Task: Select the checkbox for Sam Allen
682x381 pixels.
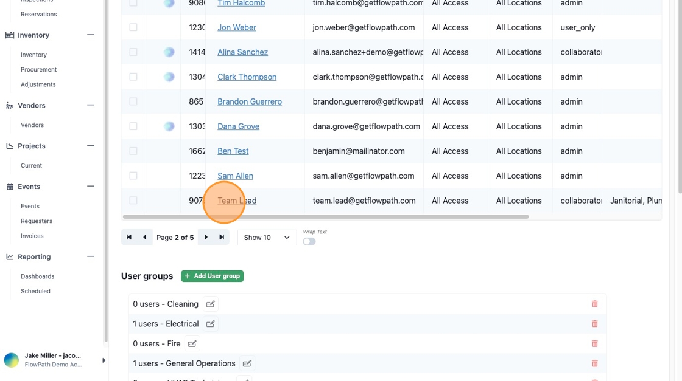Action: (x=133, y=176)
